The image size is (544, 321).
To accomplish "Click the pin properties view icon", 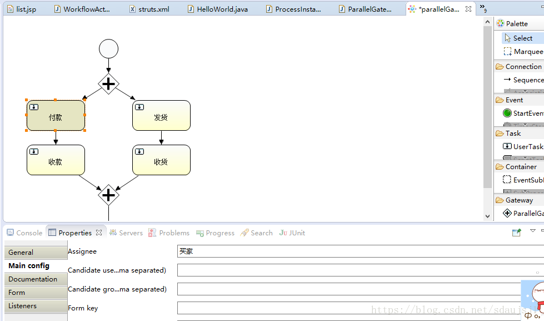I will [517, 232].
